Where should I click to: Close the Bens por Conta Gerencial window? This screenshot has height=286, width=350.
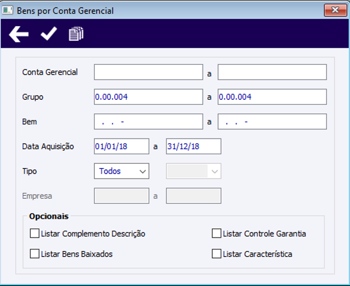335,10
